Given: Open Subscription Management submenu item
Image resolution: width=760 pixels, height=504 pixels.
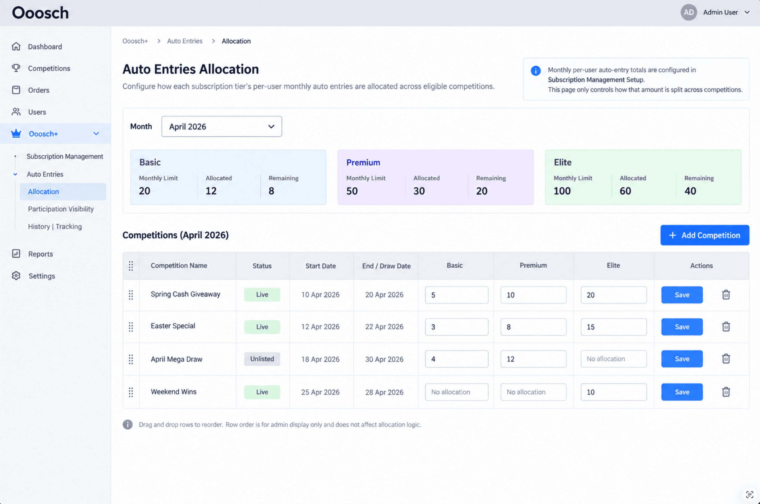Looking at the screenshot, I should pos(65,156).
